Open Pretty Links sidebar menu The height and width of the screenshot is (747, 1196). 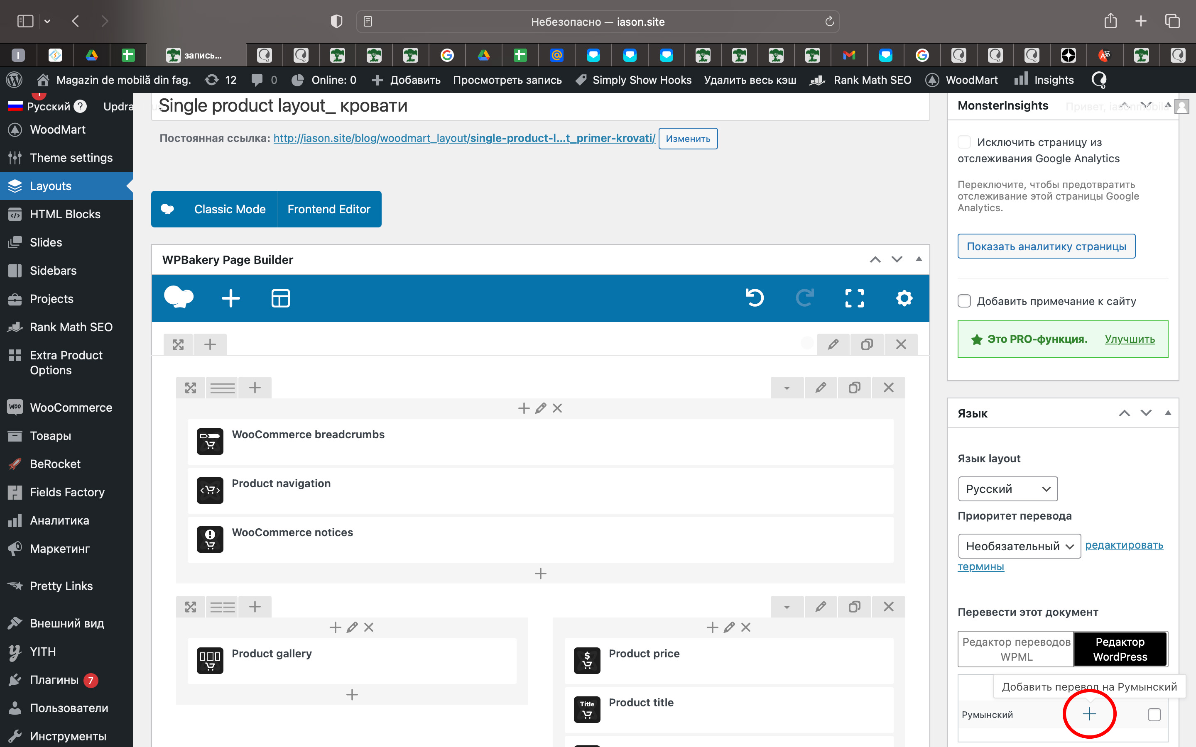(66, 586)
